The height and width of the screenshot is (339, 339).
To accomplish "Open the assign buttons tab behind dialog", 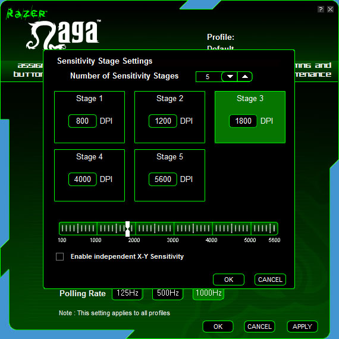I will 28,70.
